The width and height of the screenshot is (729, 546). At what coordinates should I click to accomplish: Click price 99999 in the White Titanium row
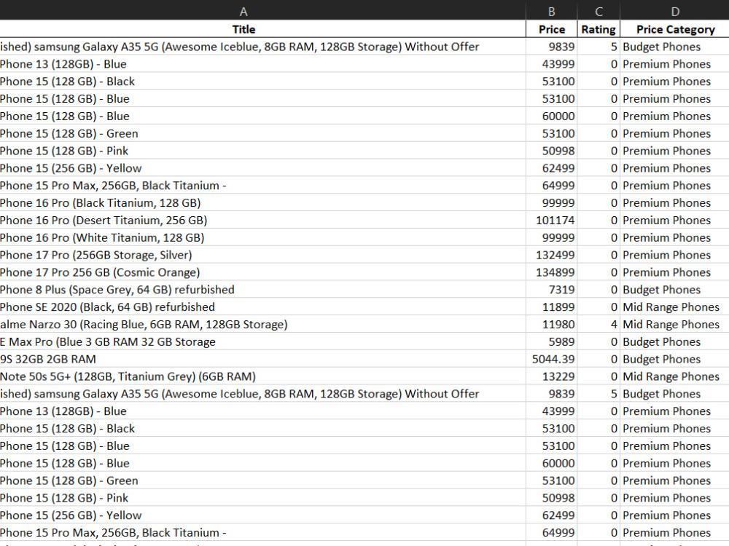tap(551, 238)
